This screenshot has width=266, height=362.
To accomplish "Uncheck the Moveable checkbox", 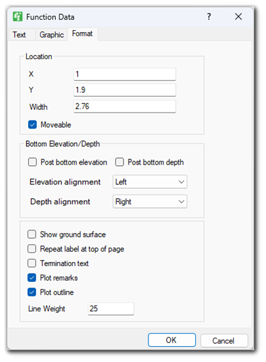I will pyautogui.click(x=32, y=124).
